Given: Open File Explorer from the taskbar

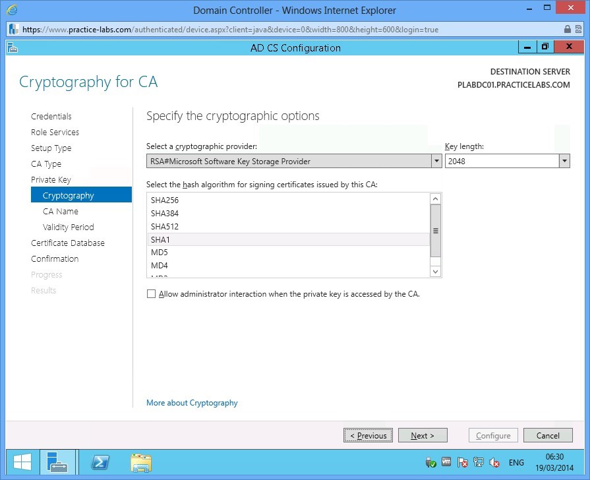Looking at the screenshot, I should (x=141, y=462).
